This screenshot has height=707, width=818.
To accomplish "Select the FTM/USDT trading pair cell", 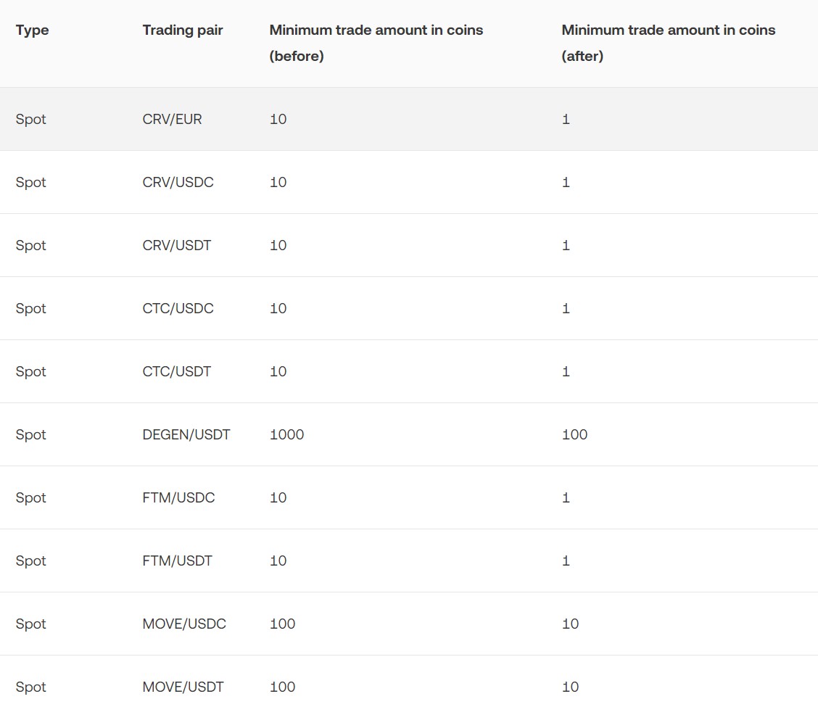I will pos(178,561).
